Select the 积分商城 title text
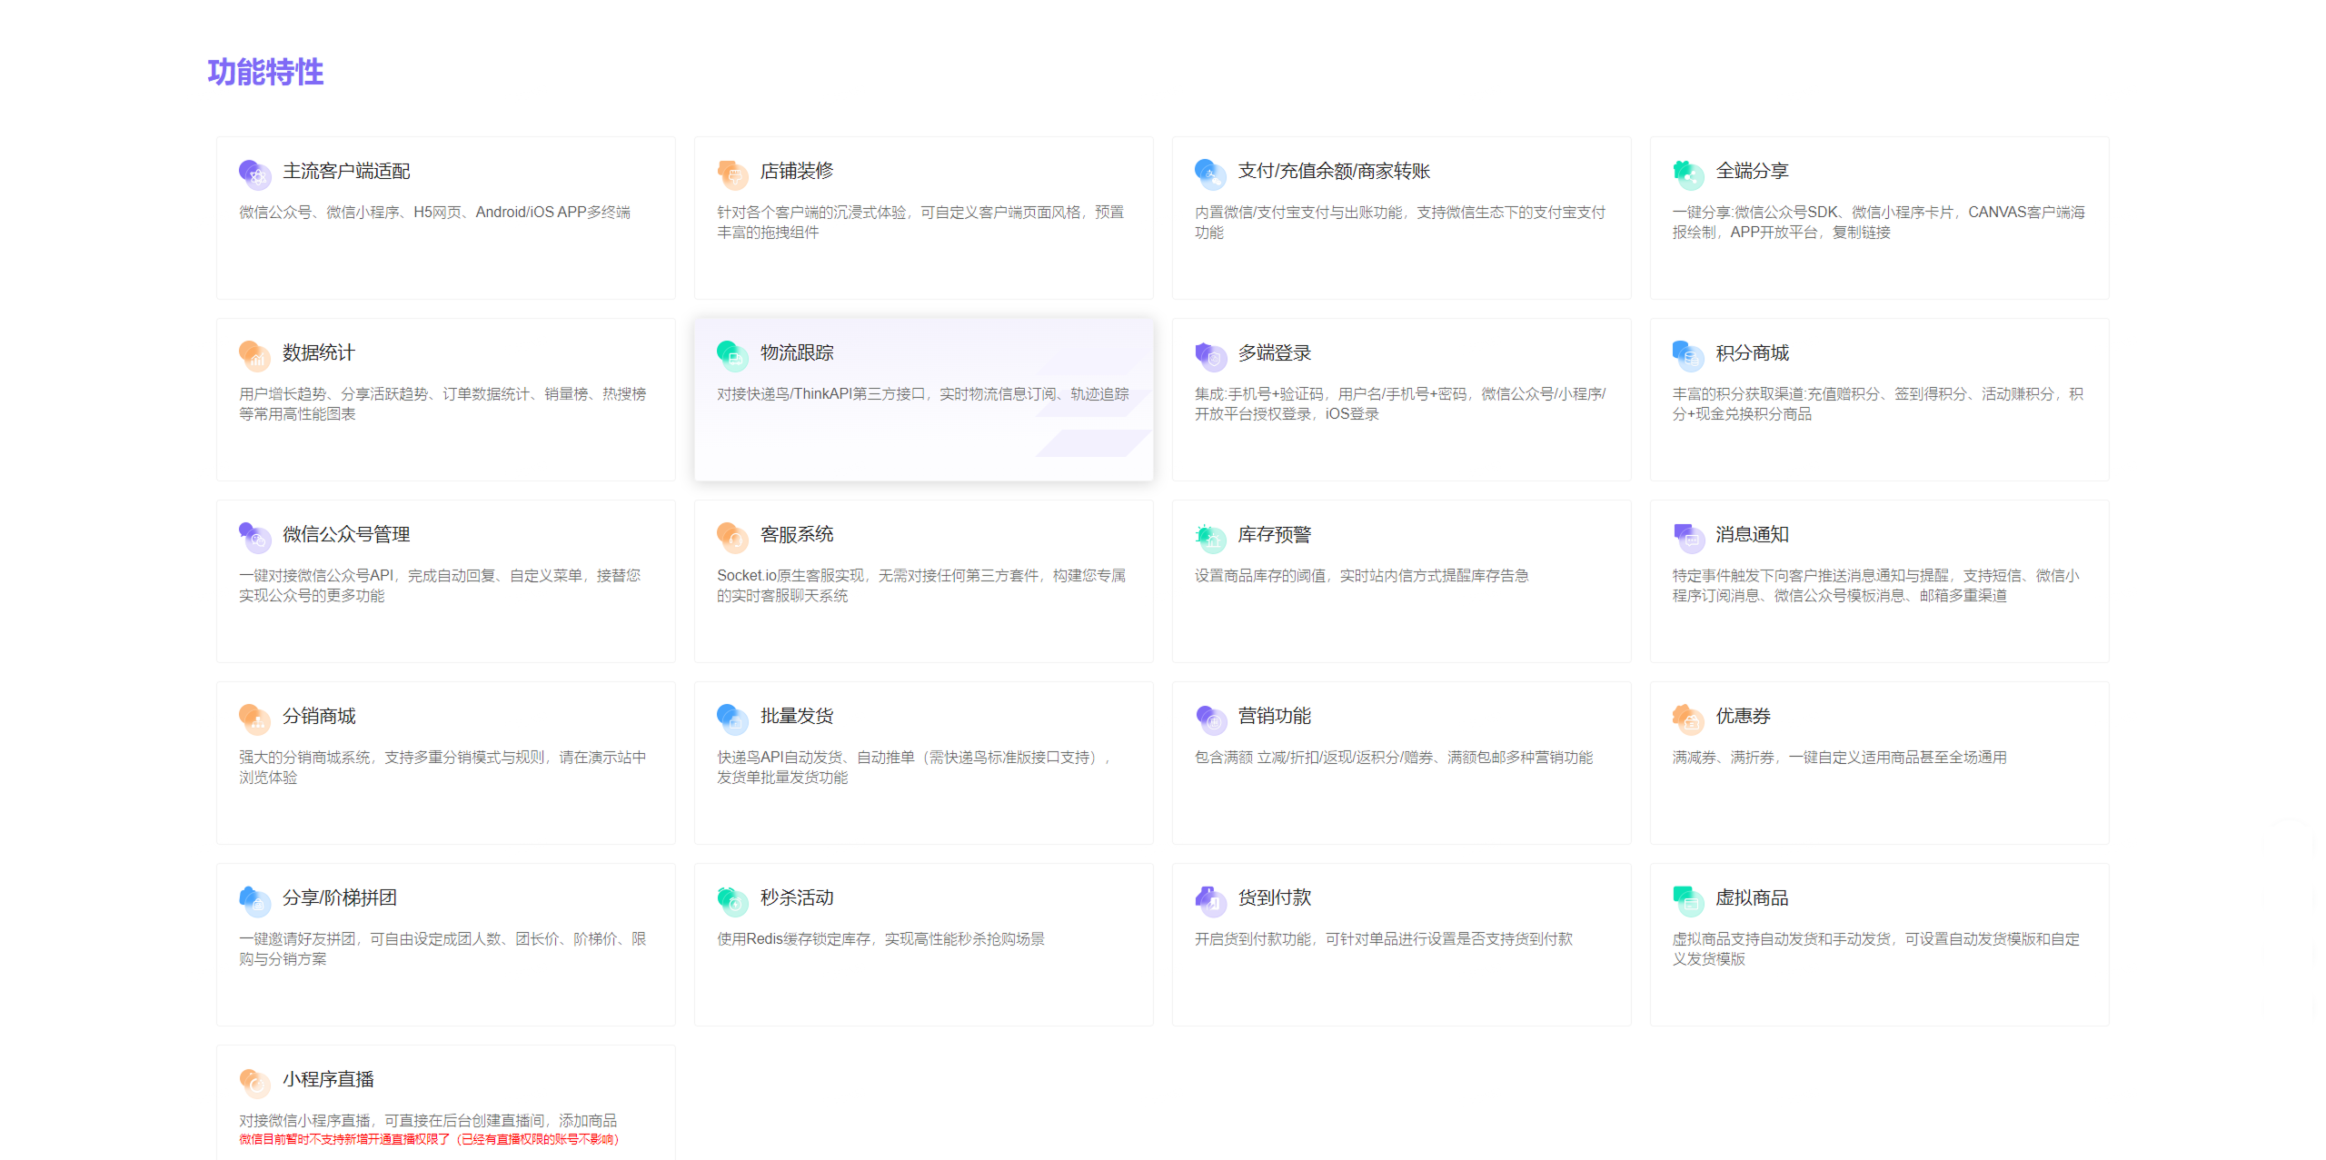The height and width of the screenshot is (1160, 2326). 1752,352
